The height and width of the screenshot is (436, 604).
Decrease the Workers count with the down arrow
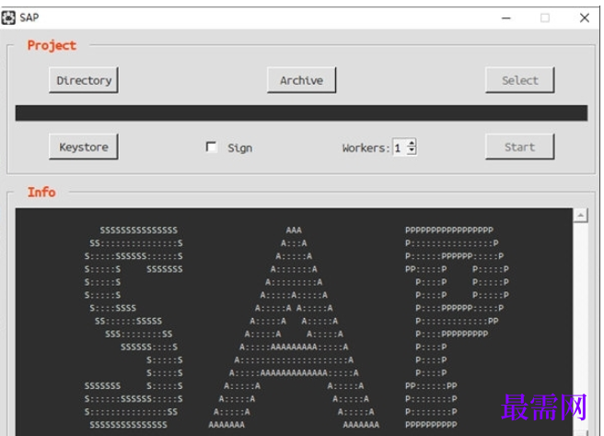pos(412,151)
